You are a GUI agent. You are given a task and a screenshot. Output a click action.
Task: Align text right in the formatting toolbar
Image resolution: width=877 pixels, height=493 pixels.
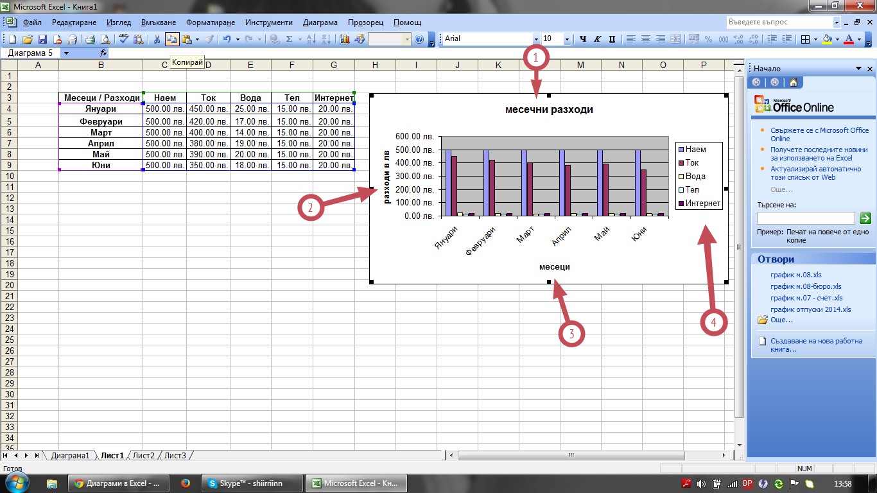[661, 39]
